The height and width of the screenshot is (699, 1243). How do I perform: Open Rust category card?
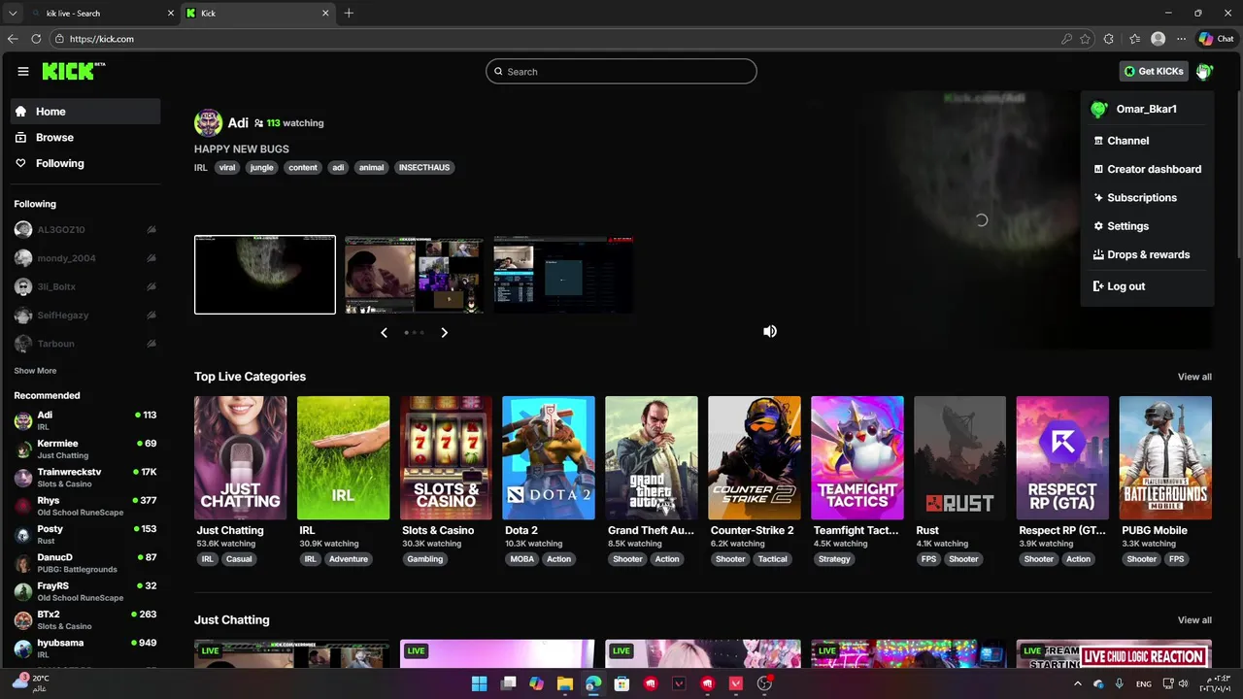(x=959, y=458)
